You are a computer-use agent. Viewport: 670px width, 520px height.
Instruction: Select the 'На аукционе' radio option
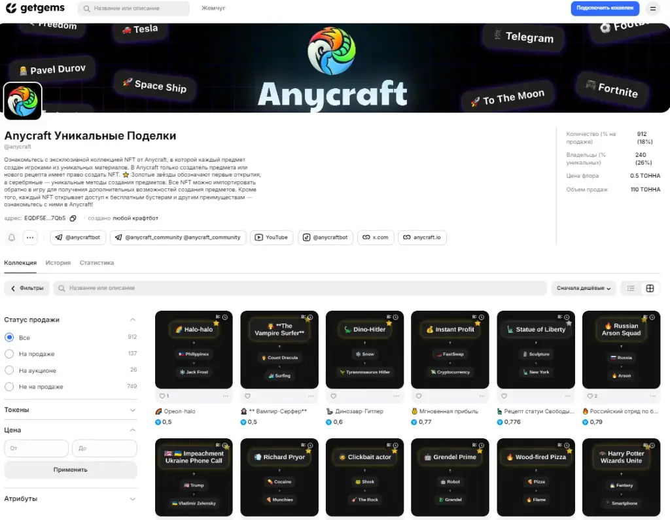tap(9, 370)
